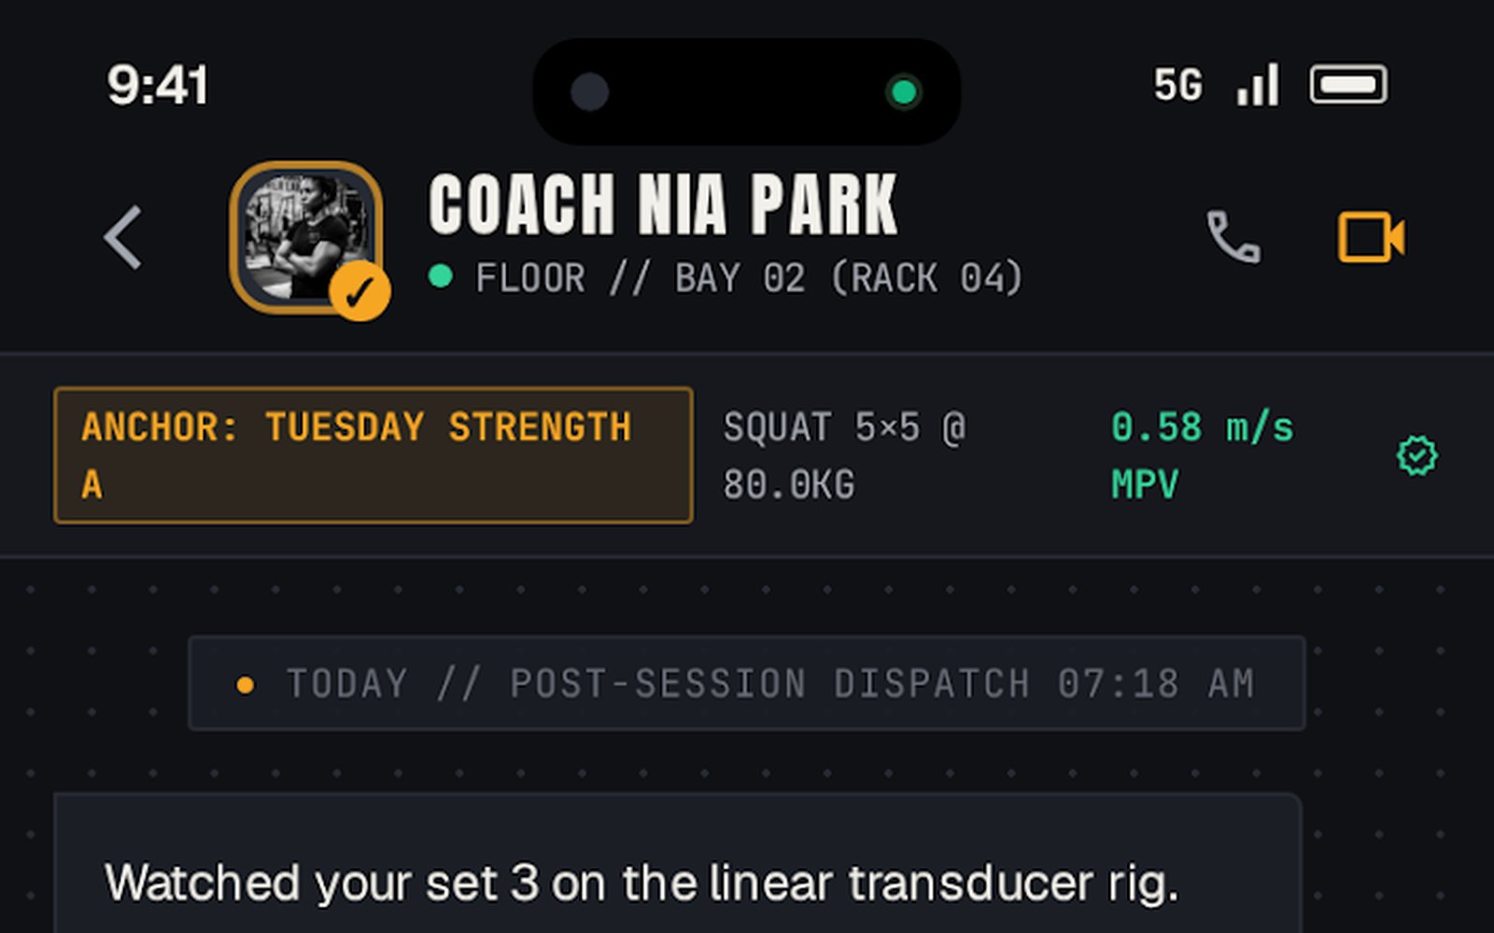The width and height of the screenshot is (1494, 933).
Task: Tap the cellular signal bars icon
Action: pos(1258,85)
